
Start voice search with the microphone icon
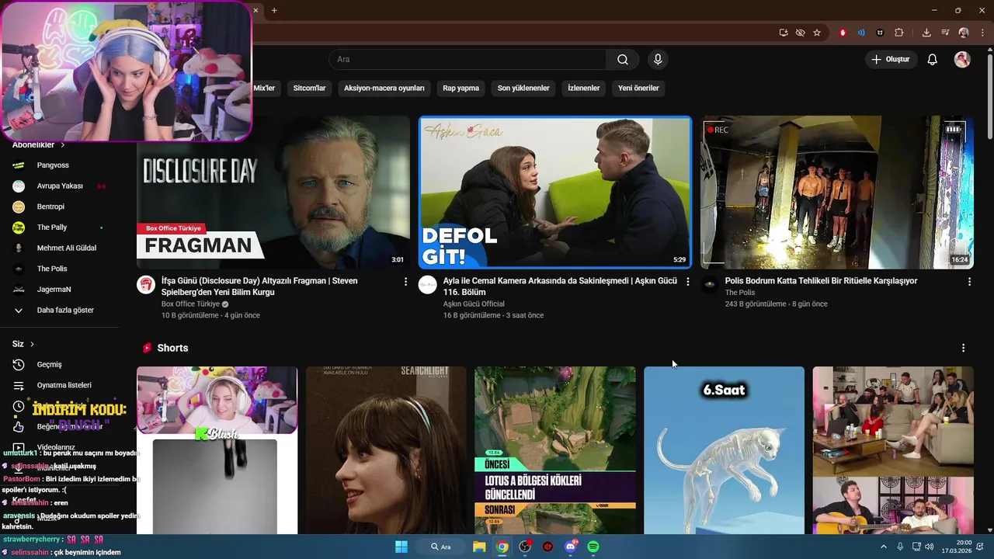pyautogui.click(x=658, y=59)
